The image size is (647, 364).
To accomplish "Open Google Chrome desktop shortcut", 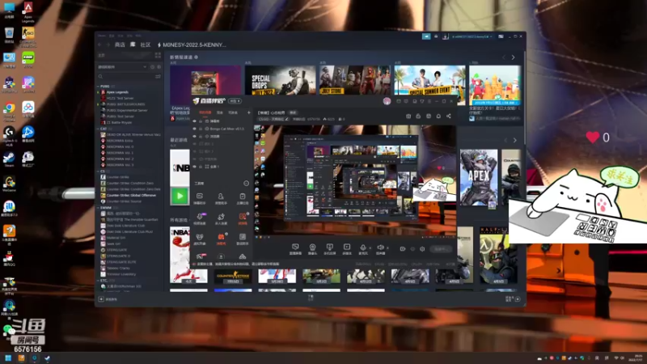I will (x=9, y=111).
